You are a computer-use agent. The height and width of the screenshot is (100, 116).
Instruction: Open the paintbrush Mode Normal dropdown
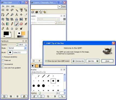17,48
